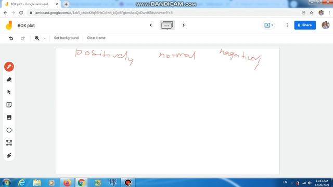Select the BOX plot - Google Jamboard tab
Image resolution: width=333 pixels, height=187 pixels.
coord(32,4)
